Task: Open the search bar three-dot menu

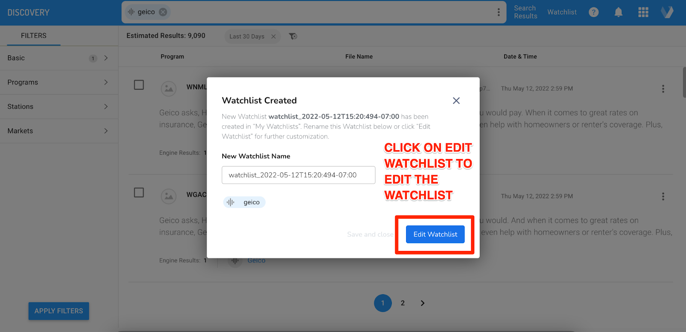Action: 499,12
